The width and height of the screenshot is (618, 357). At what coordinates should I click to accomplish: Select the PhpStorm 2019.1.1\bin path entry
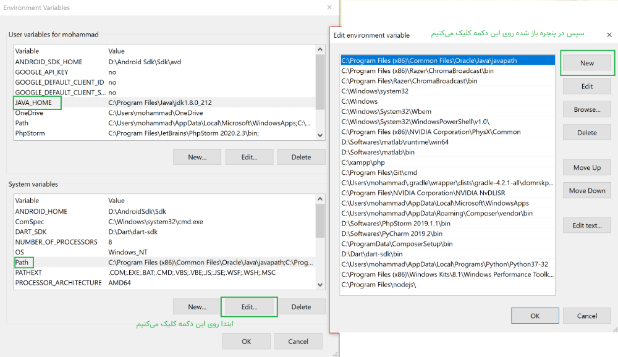tap(447, 224)
